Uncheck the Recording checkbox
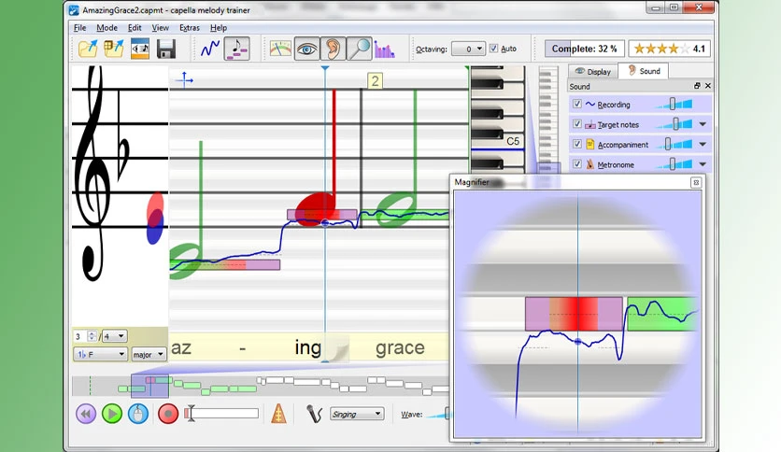This screenshot has height=452, width=781. pyautogui.click(x=576, y=104)
